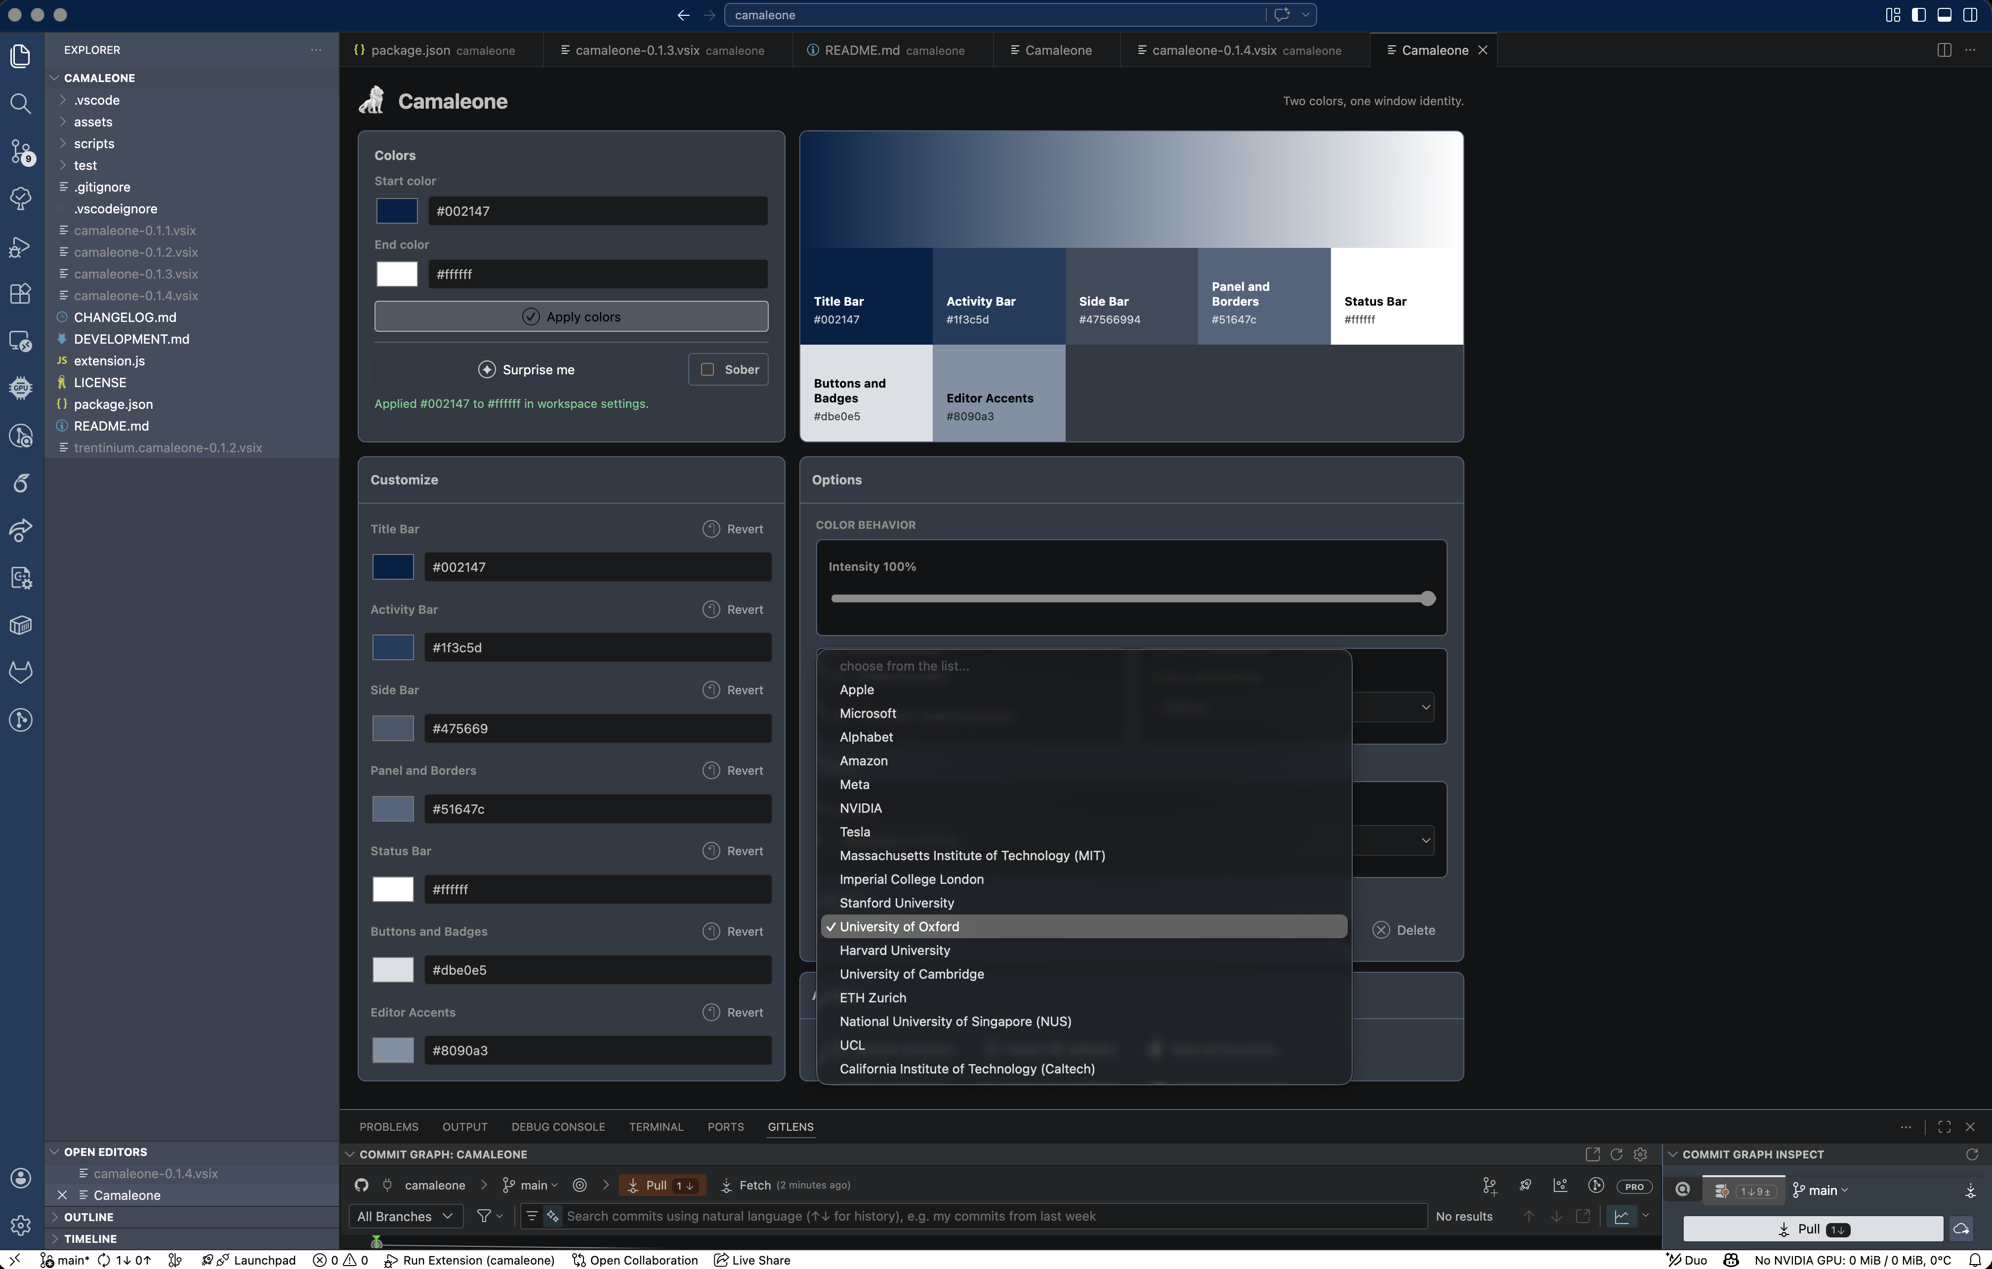This screenshot has width=1992, height=1269.
Task: Click Revert for Editor Accents color
Action: [733, 1012]
